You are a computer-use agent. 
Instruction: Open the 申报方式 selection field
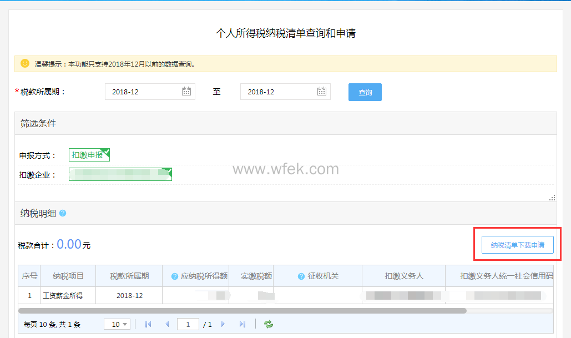(89, 155)
